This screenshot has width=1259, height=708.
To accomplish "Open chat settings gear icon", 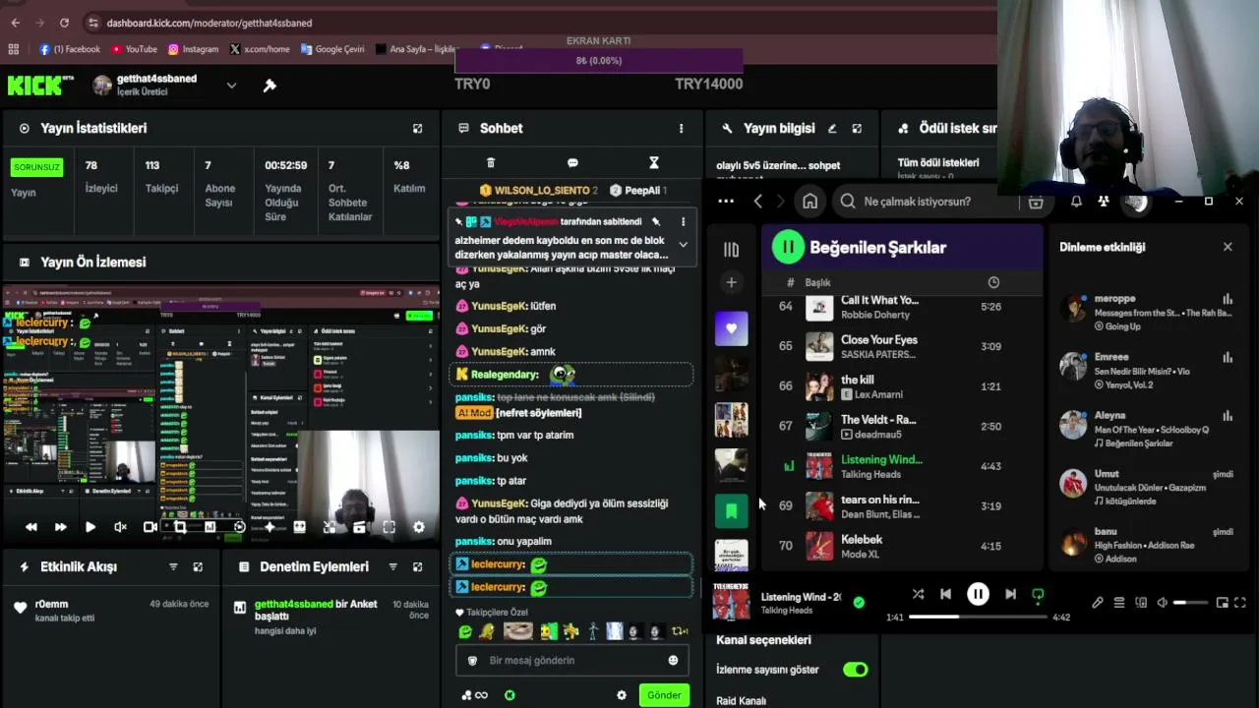I will pos(622,695).
